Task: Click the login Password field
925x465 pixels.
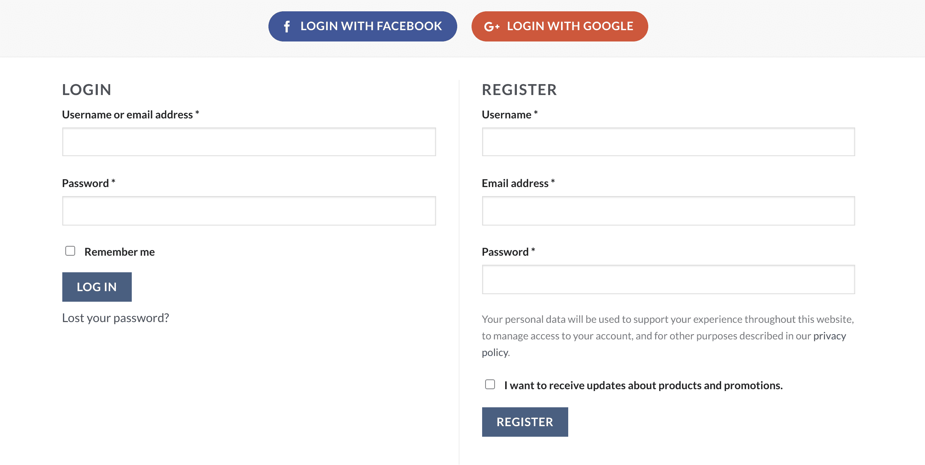Action: (x=249, y=210)
